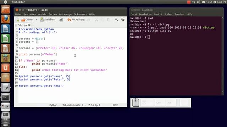Save the file with Speichern
The width and height of the screenshot is (227, 127).
(48, 20)
